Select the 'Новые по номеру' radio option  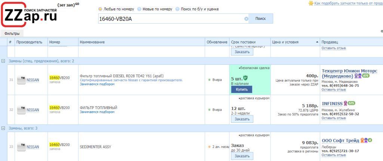[139, 9]
